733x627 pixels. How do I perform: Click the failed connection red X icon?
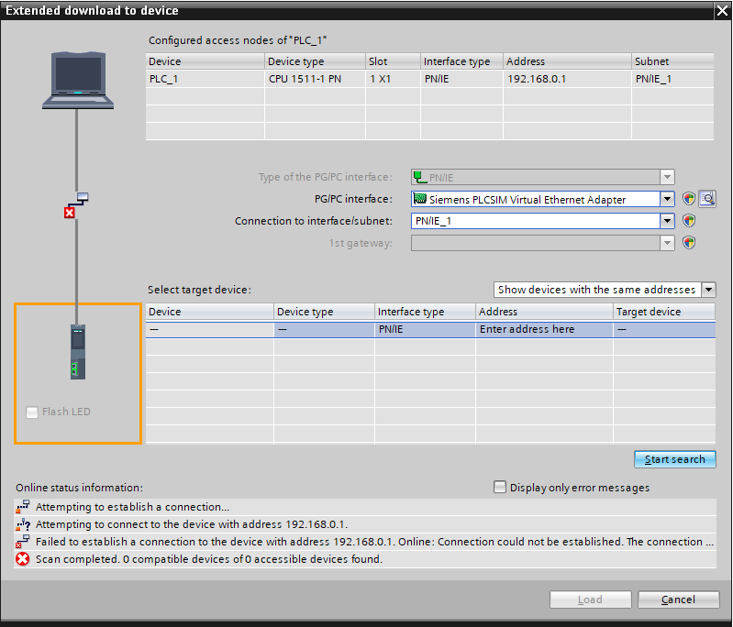click(x=70, y=213)
